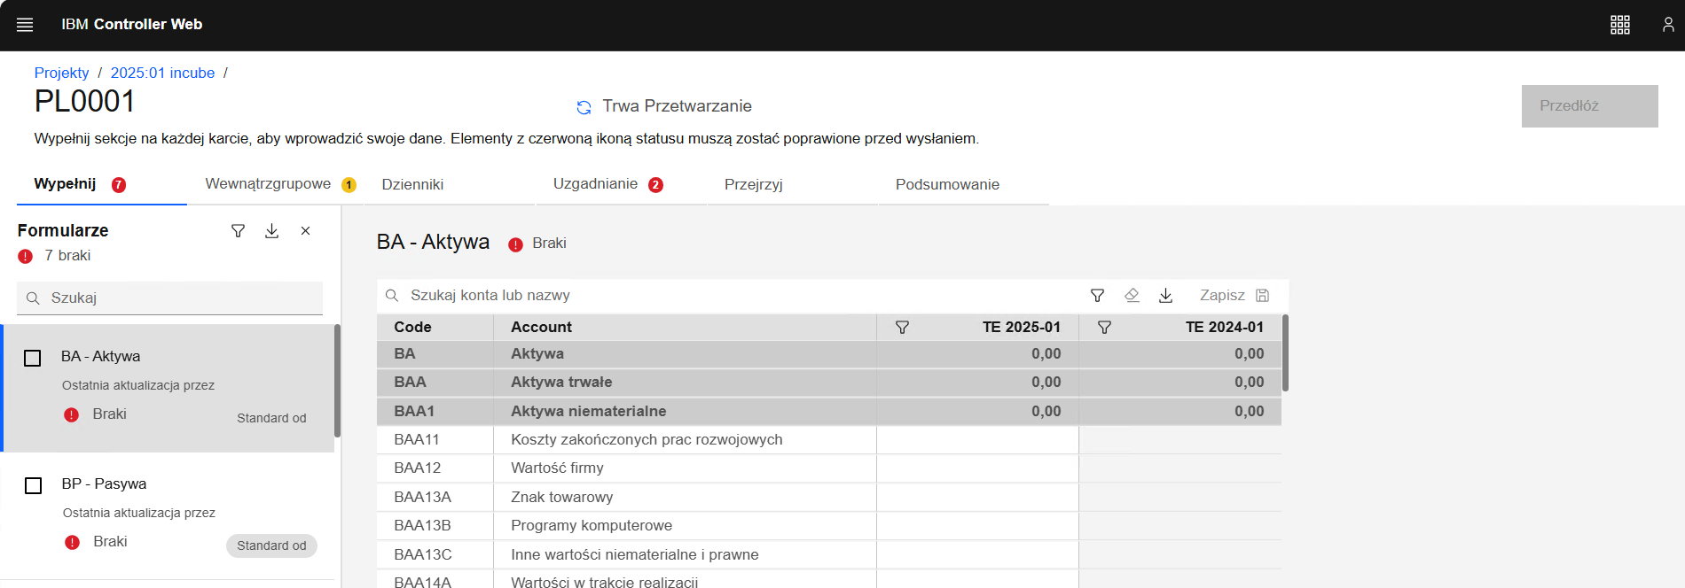Screen dimensions: 1685x588
Task: Focus the Szukaj konta lub nazwy field
Action: (x=727, y=296)
